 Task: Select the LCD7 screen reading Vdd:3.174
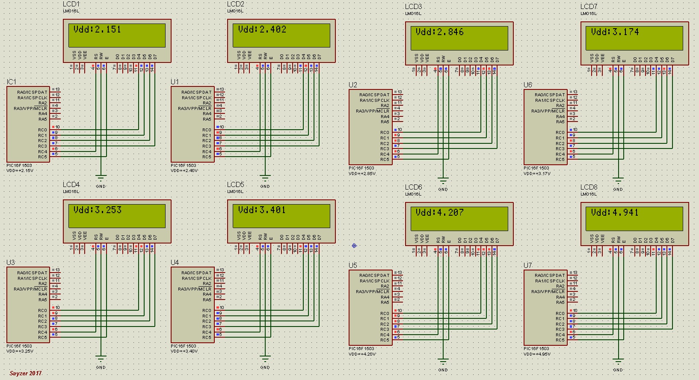pos(634,38)
